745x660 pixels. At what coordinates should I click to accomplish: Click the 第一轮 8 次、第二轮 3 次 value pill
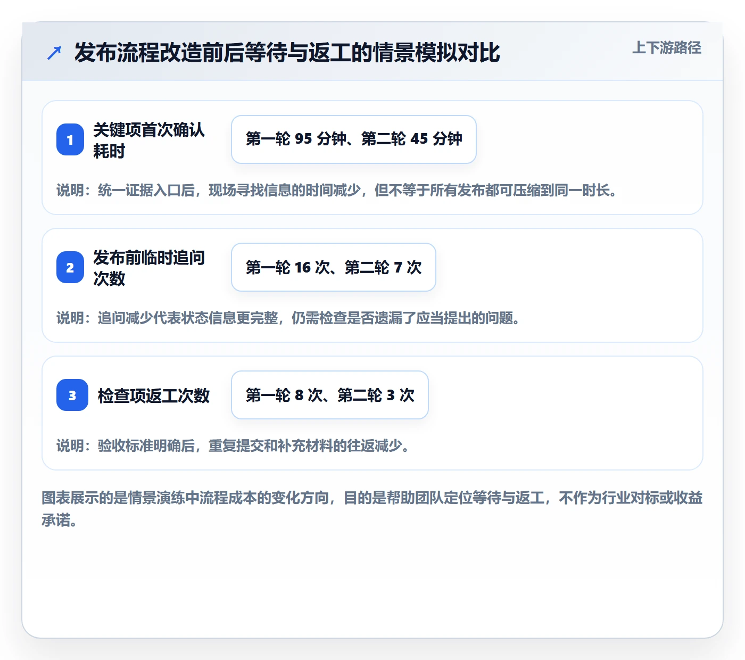coord(330,395)
